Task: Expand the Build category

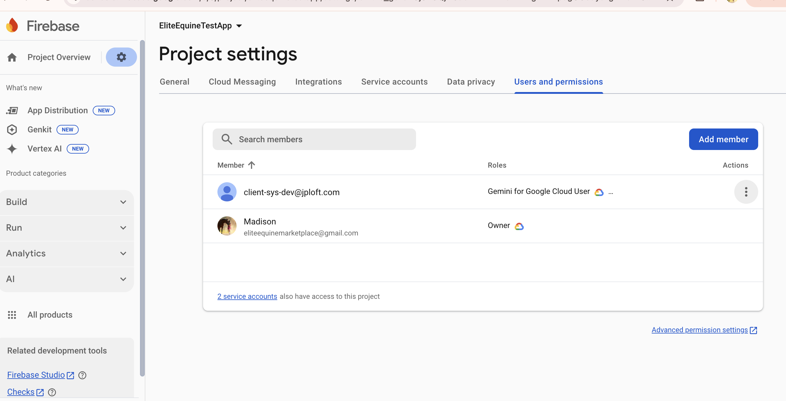Action: [x=67, y=202]
